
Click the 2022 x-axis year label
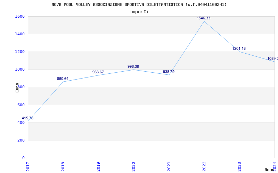point(204,167)
